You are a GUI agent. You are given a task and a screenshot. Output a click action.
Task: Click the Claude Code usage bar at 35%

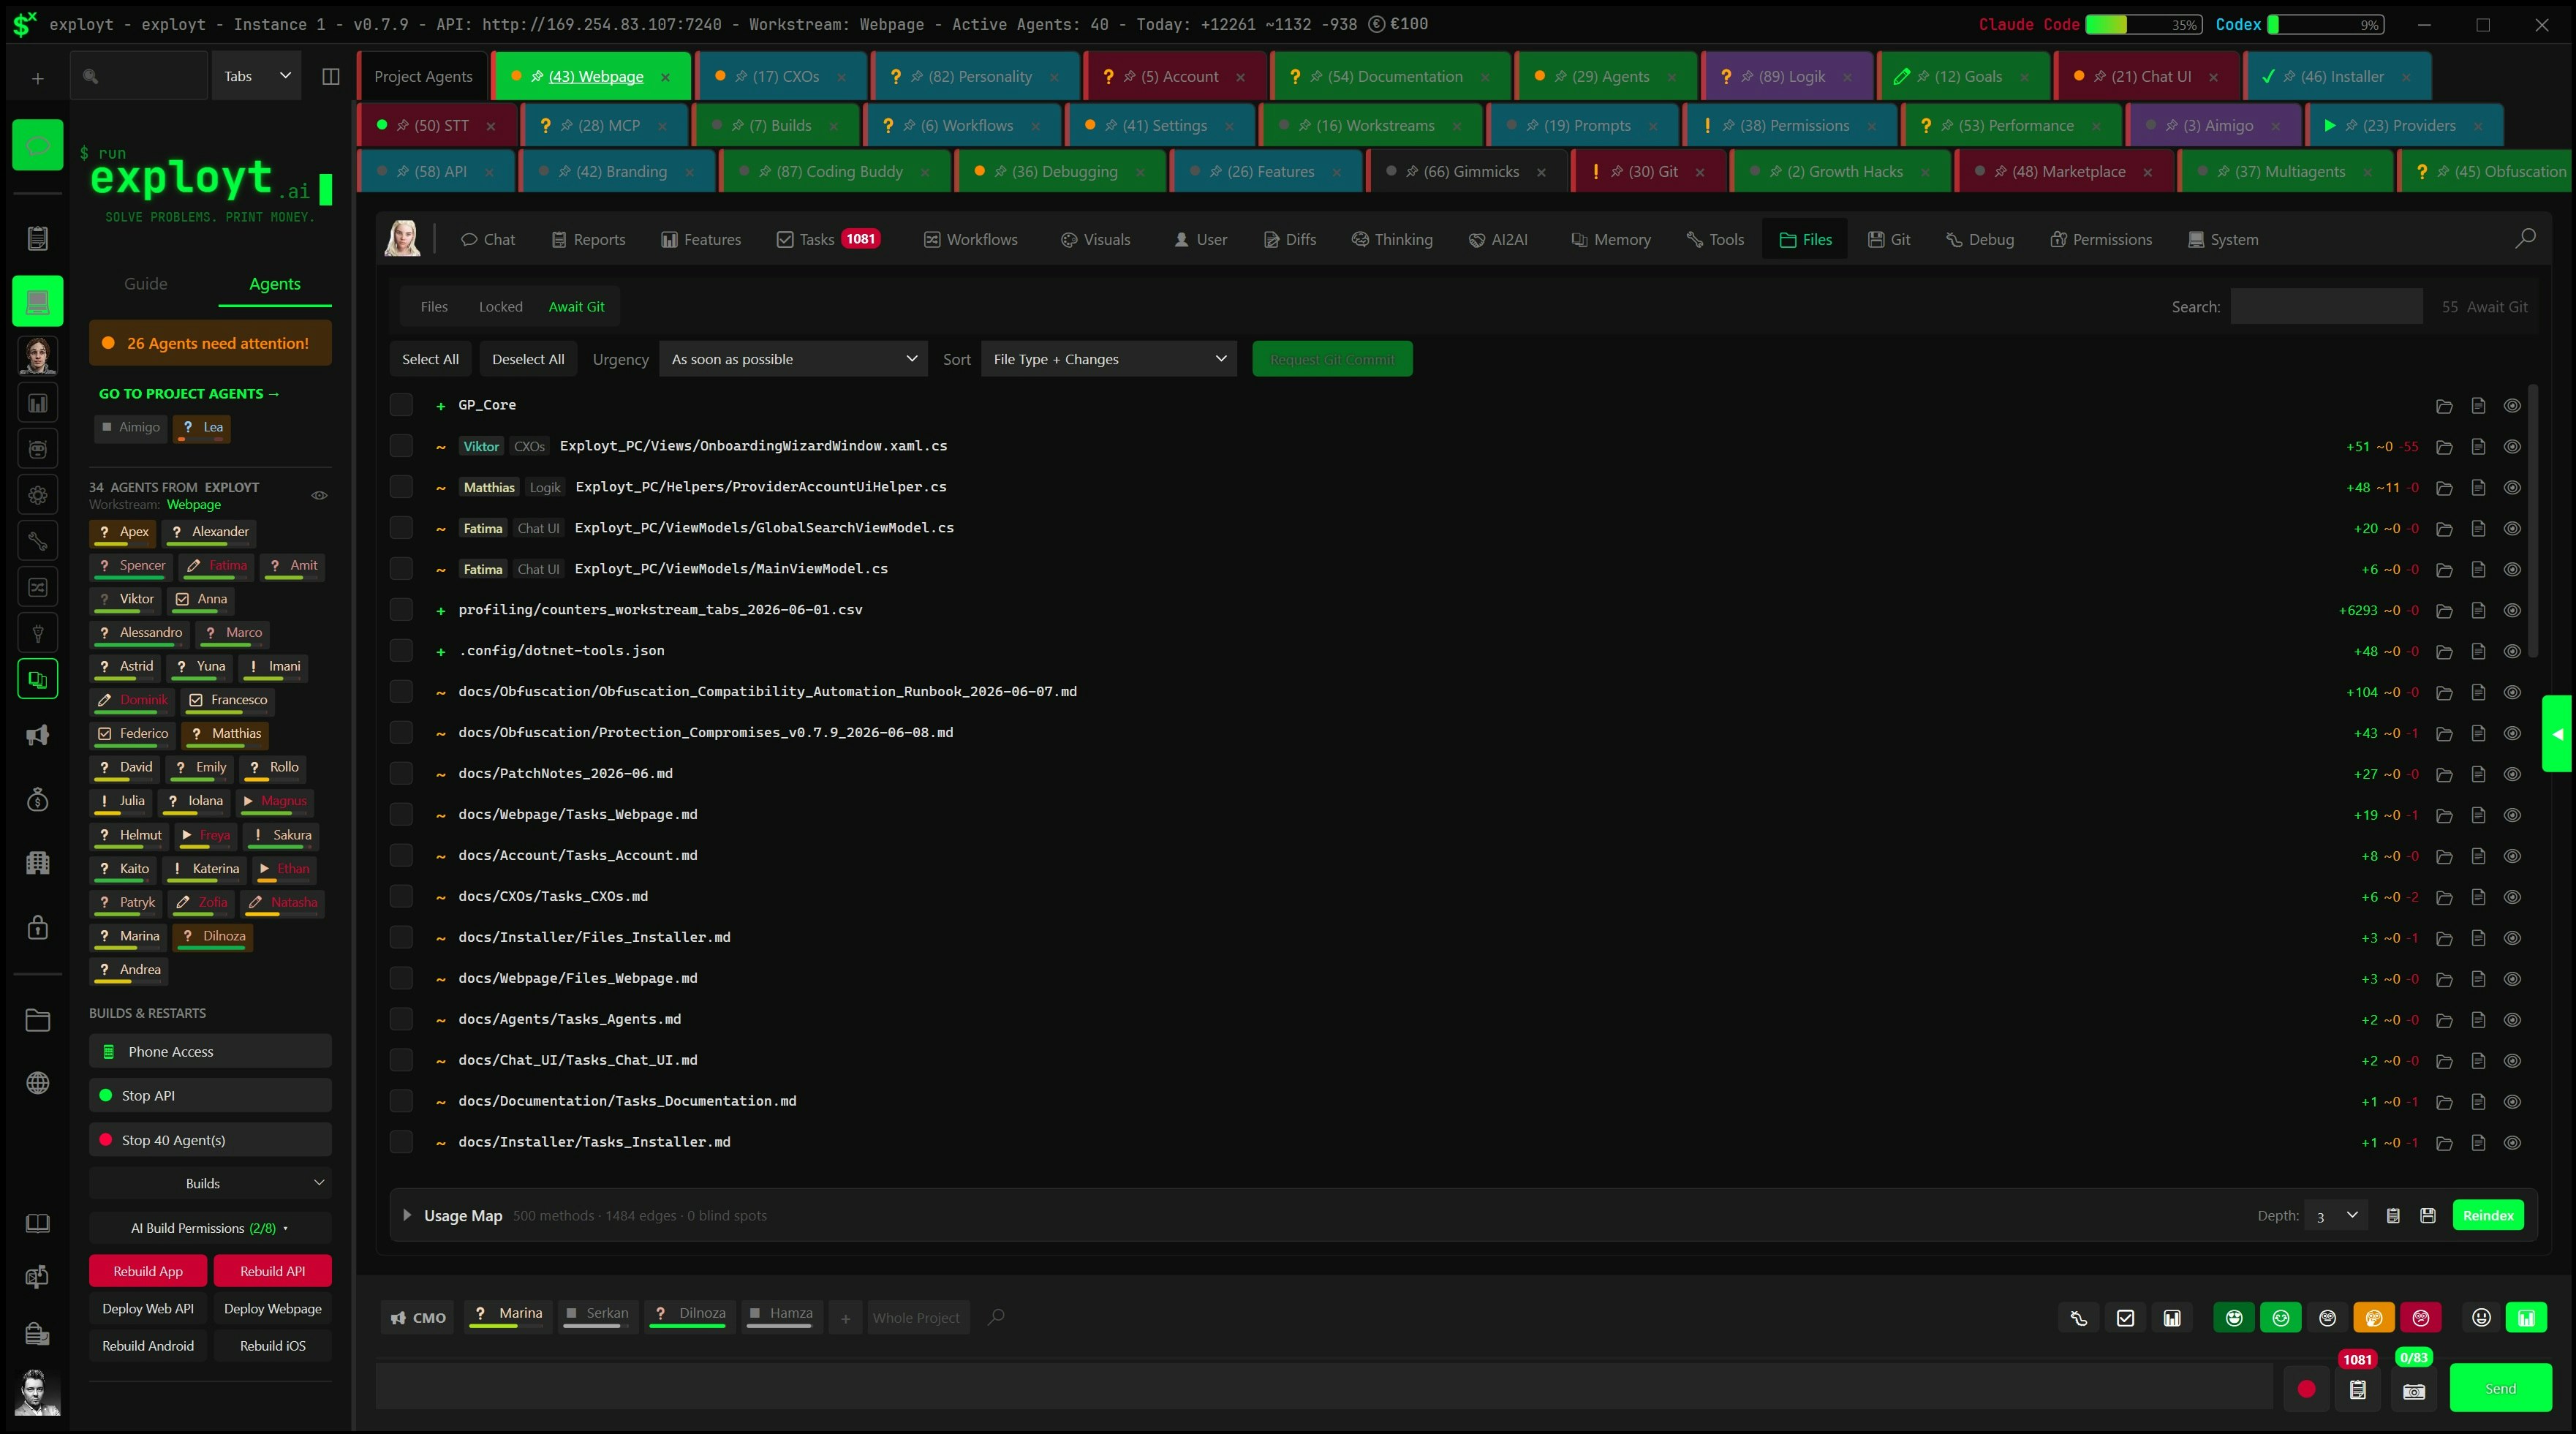2144,24
